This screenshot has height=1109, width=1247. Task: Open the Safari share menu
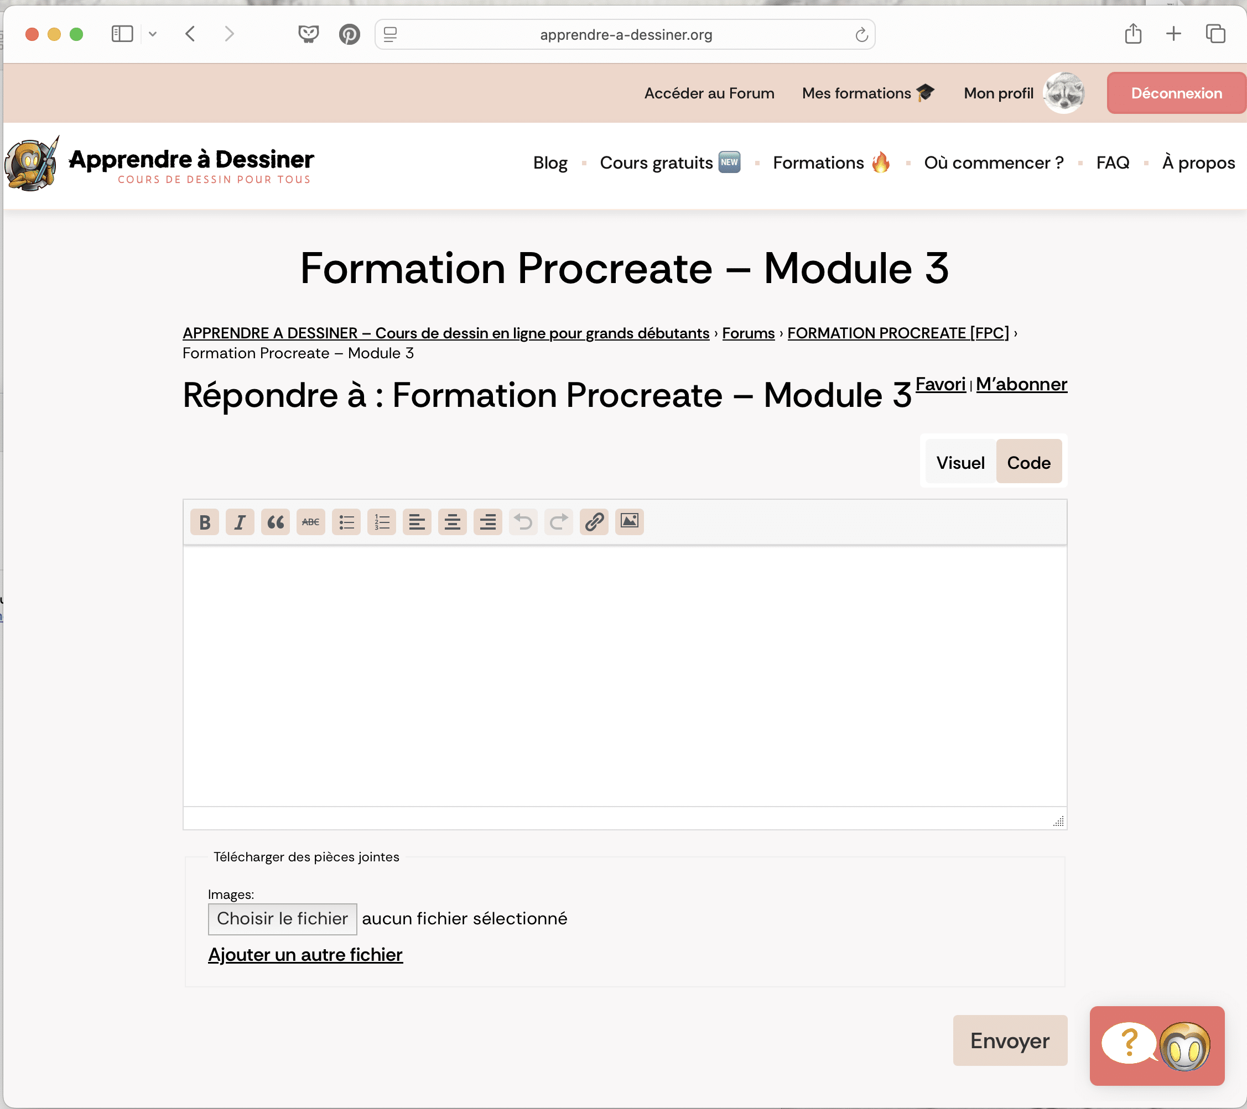click(1133, 34)
